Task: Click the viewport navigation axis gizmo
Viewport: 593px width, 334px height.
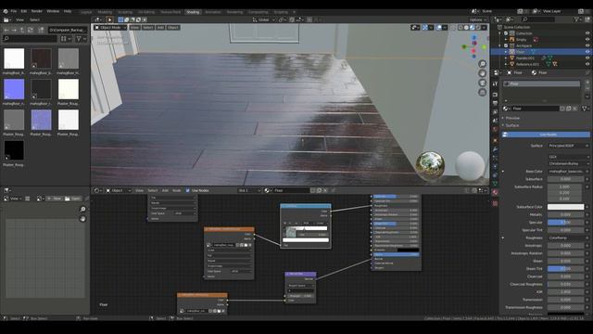Action: tap(473, 46)
